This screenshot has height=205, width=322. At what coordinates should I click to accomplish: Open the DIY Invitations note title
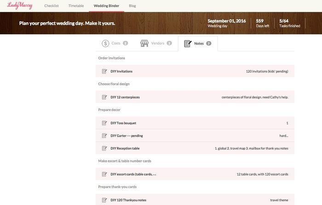pyautogui.click(x=121, y=72)
